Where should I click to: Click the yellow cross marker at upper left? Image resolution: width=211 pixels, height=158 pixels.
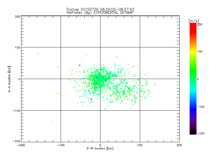coord(41,31)
